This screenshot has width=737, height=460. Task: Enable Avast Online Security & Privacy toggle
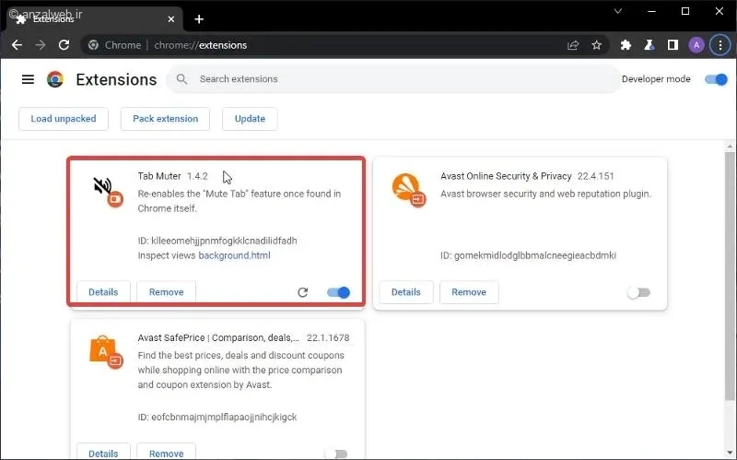tap(638, 292)
